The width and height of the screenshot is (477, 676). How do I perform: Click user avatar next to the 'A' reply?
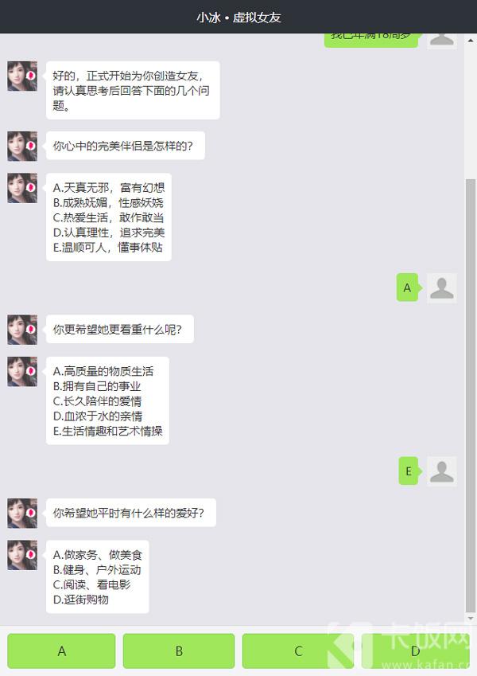click(442, 288)
